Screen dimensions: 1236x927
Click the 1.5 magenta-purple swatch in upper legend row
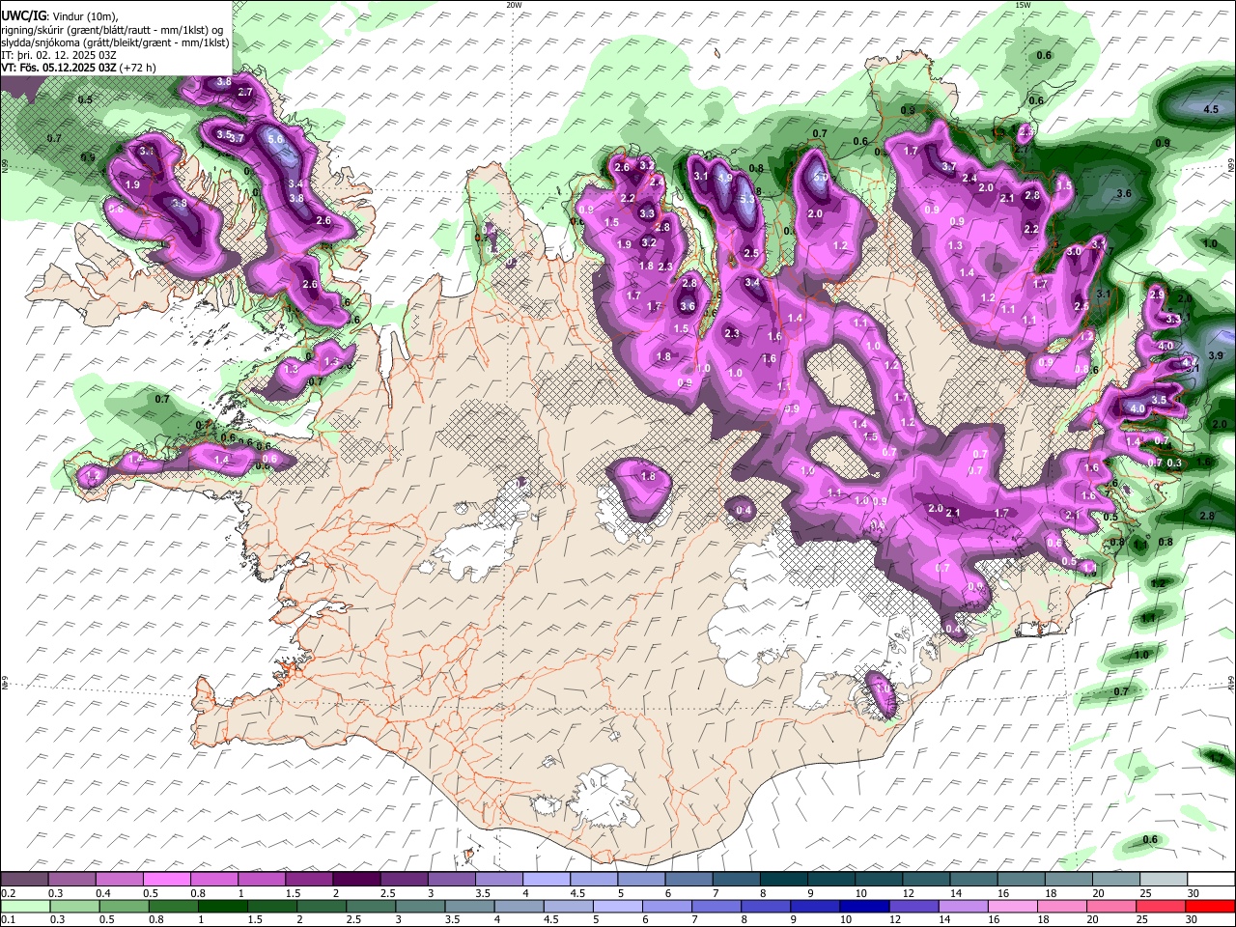pos(308,880)
